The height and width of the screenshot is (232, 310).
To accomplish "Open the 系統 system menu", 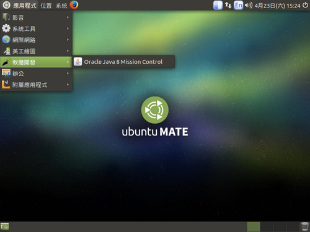I will point(61,6).
